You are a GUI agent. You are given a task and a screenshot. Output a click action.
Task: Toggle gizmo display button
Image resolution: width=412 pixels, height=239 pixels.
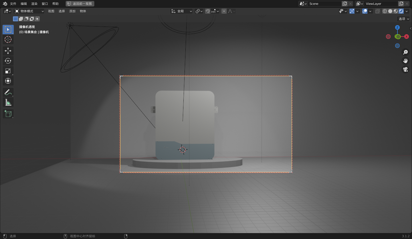pyautogui.click(x=352, y=11)
